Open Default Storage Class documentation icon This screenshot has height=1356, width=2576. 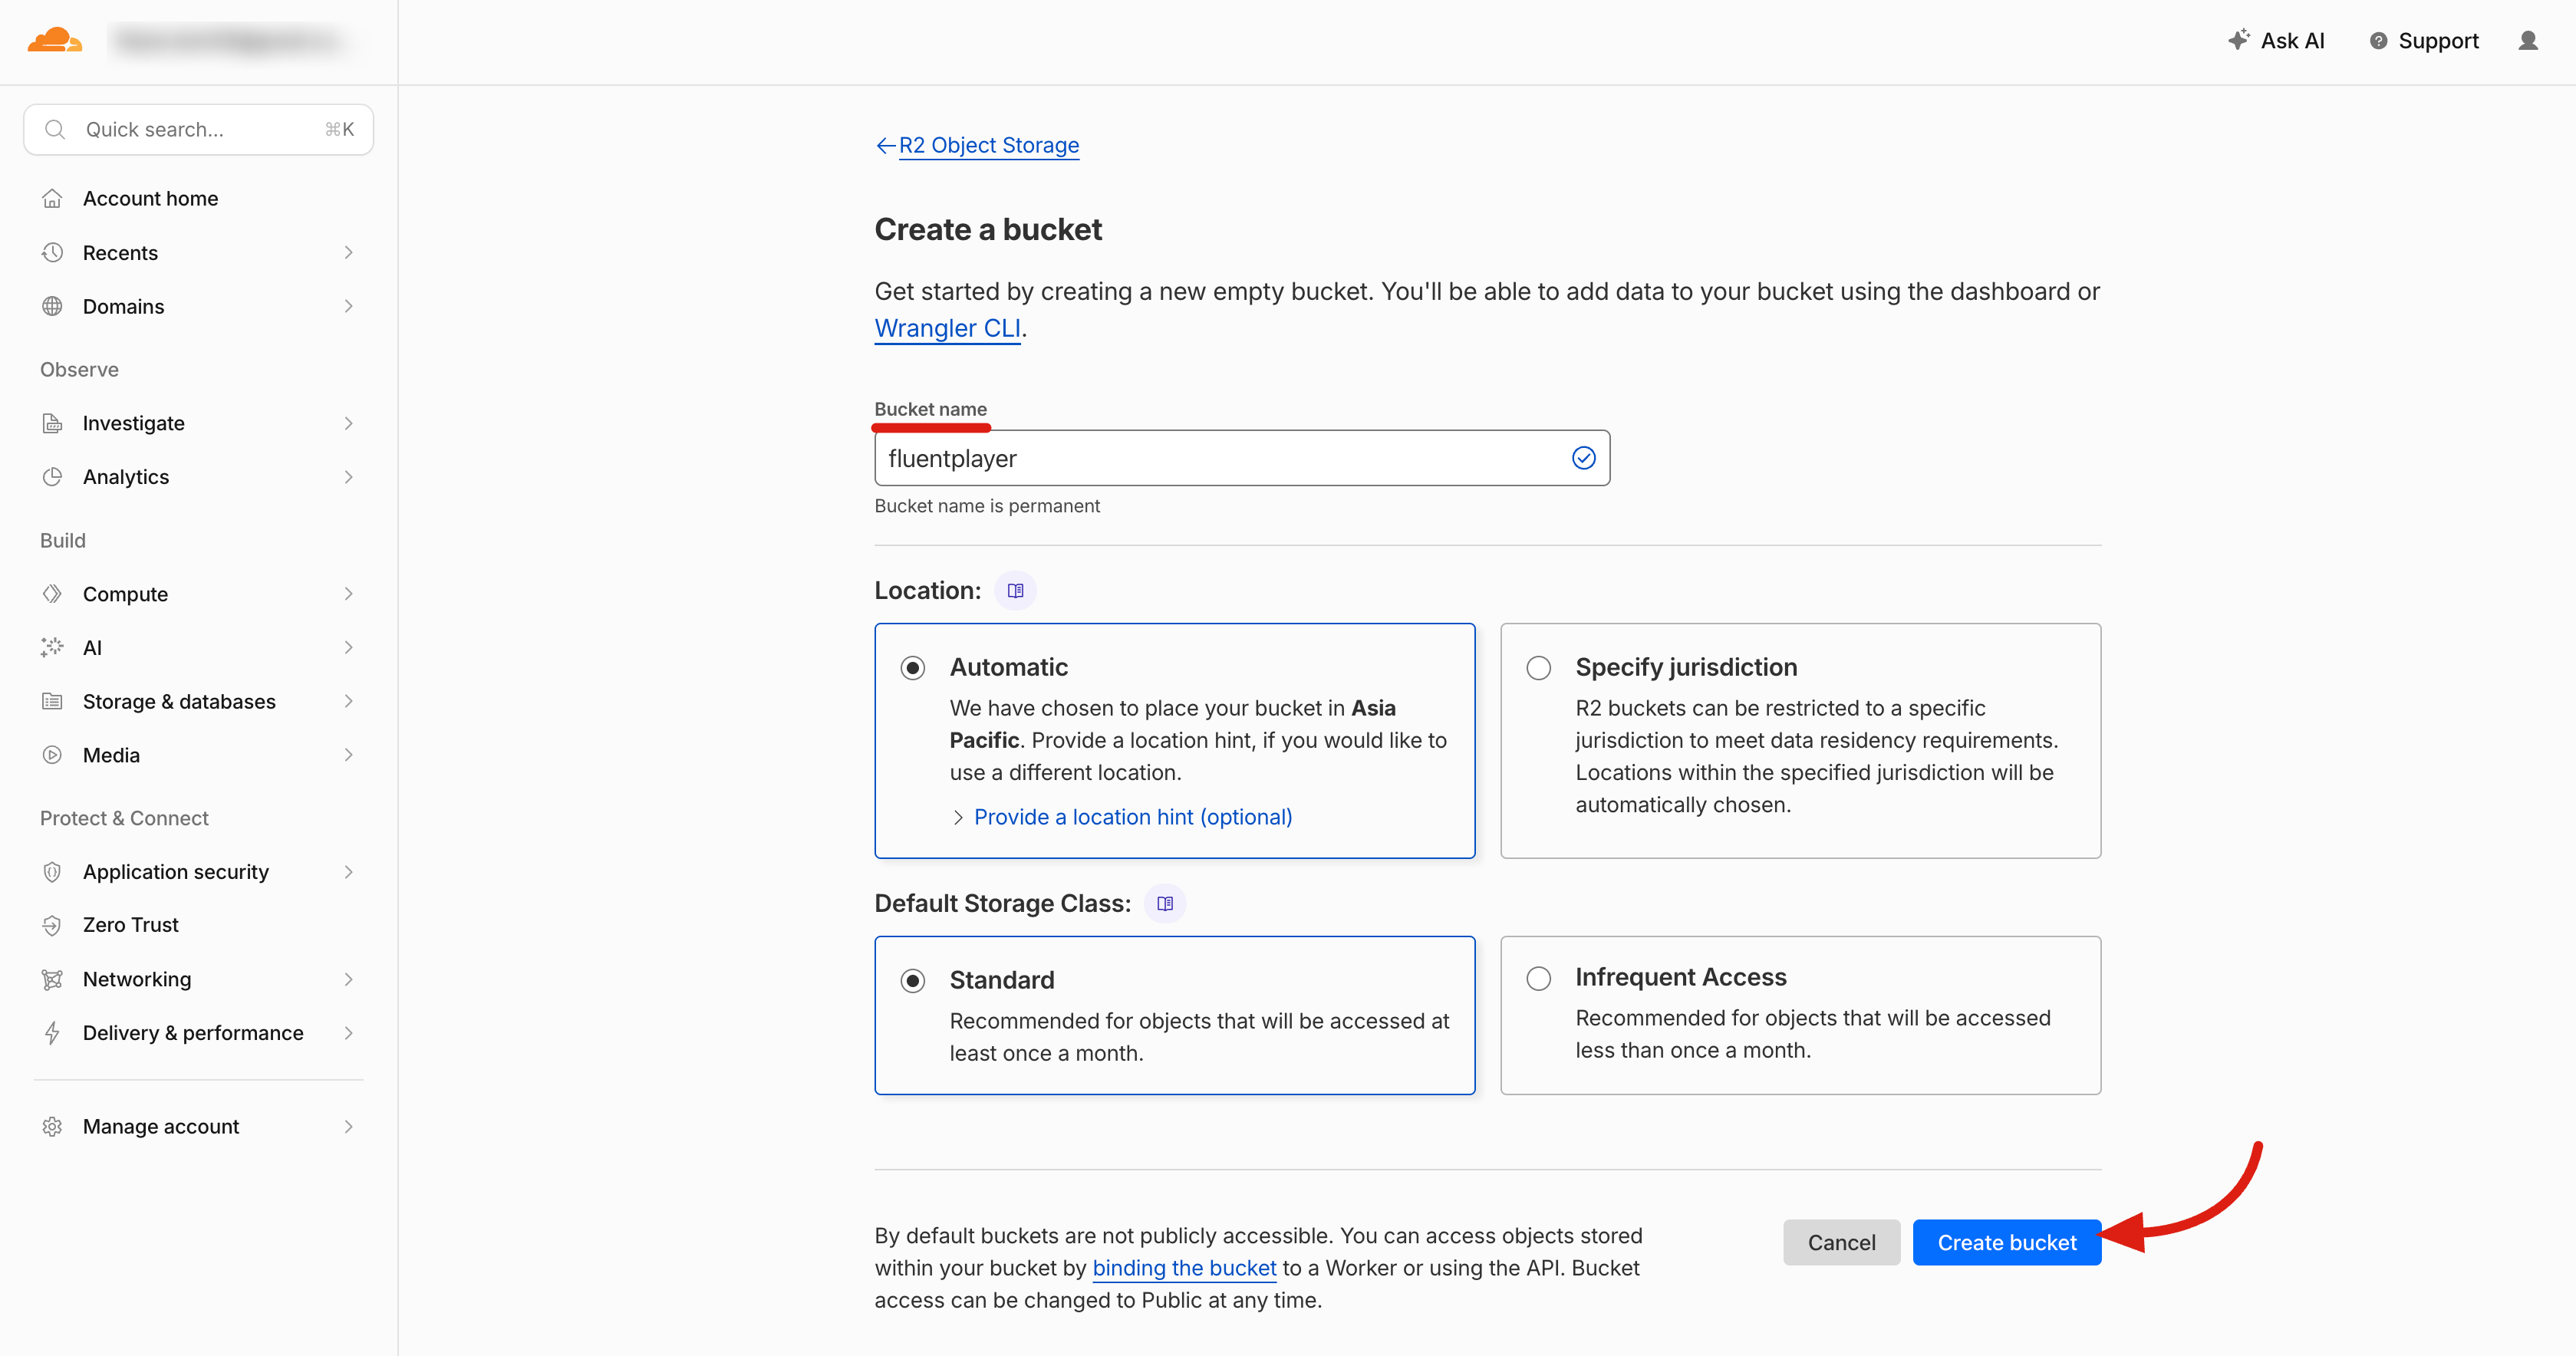point(1164,904)
